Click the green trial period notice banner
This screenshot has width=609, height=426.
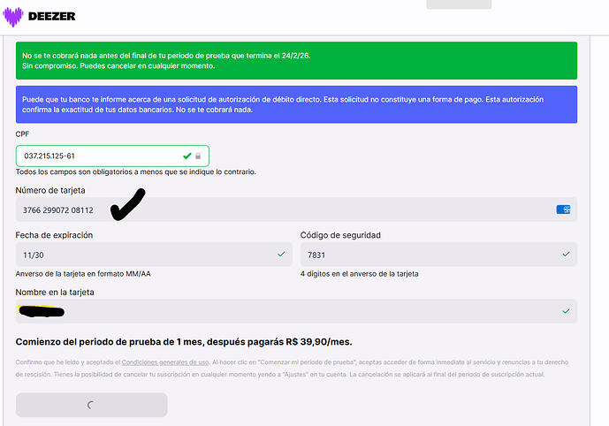pos(296,60)
